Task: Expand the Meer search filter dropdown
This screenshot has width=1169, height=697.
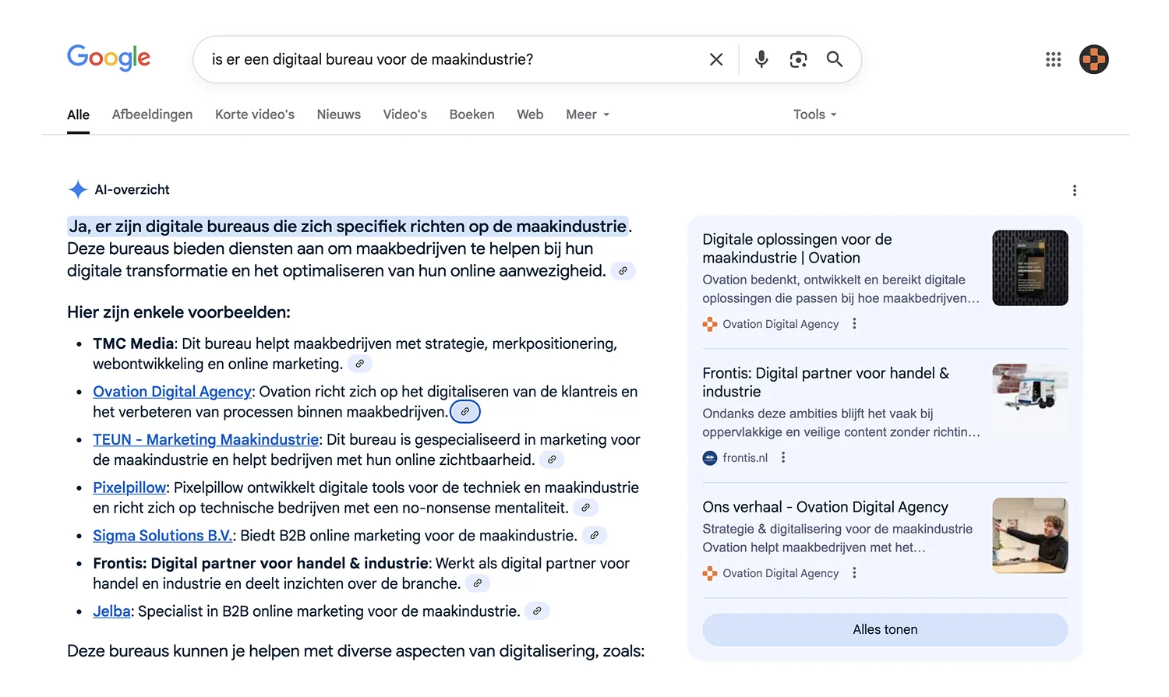Action: tap(588, 114)
